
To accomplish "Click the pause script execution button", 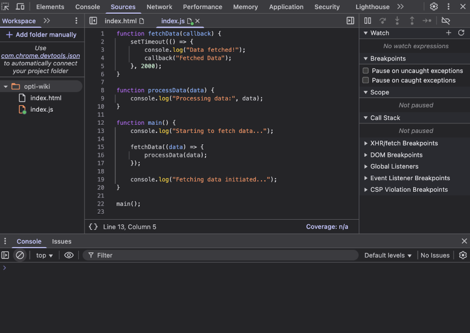I will (x=368, y=21).
